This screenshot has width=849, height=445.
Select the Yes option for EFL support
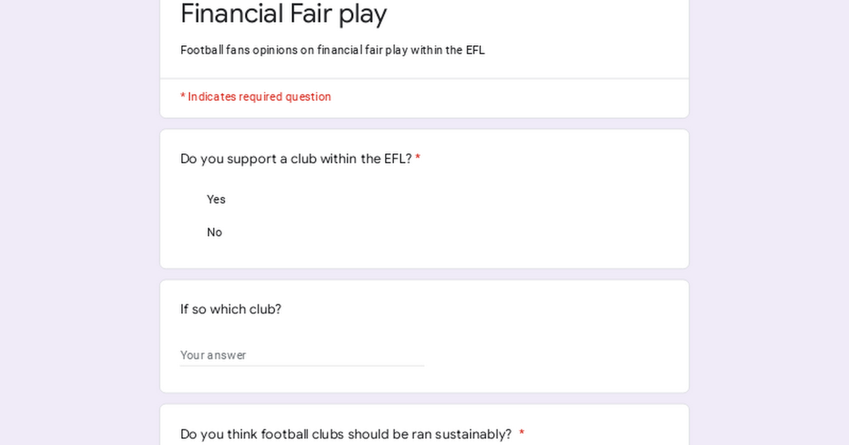[x=216, y=199]
